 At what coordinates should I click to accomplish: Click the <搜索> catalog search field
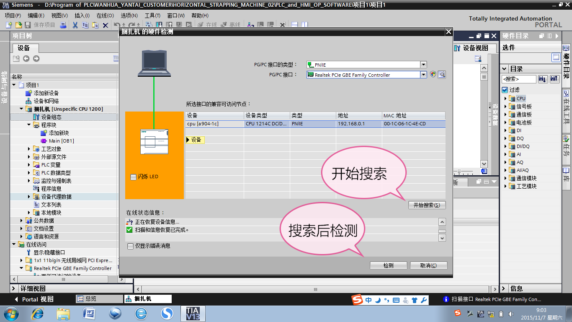click(x=519, y=79)
